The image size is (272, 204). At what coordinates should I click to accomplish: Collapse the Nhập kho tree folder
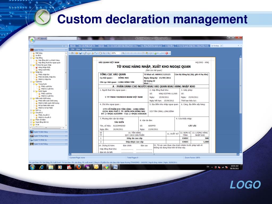(31, 72)
